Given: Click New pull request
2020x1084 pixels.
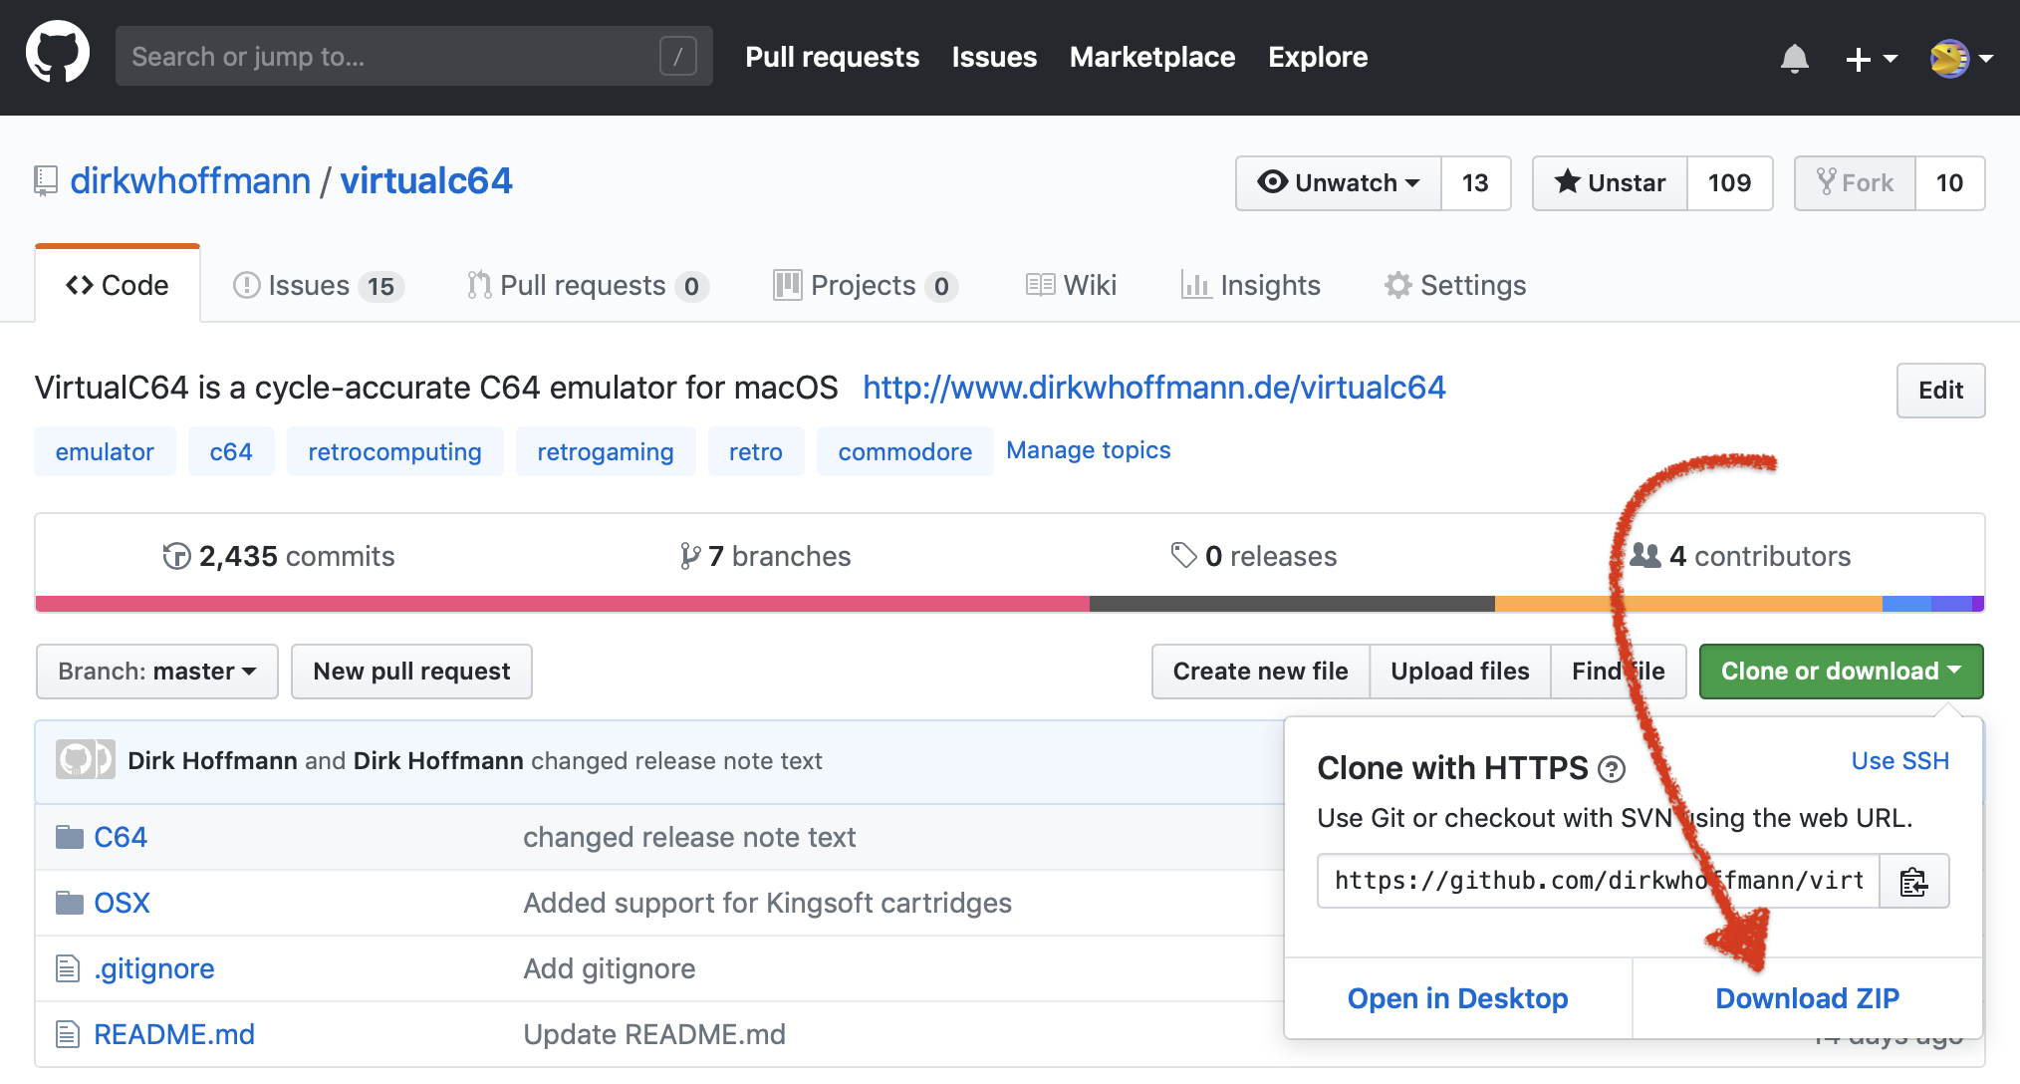Looking at the screenshot, I should click(x=411, y=672).
